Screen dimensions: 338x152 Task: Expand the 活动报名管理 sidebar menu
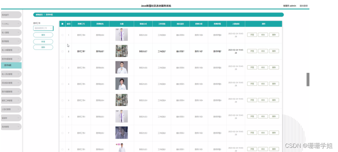[x=11, y=83]
